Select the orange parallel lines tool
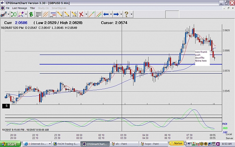The image size is (235, 147). (45, 14)
